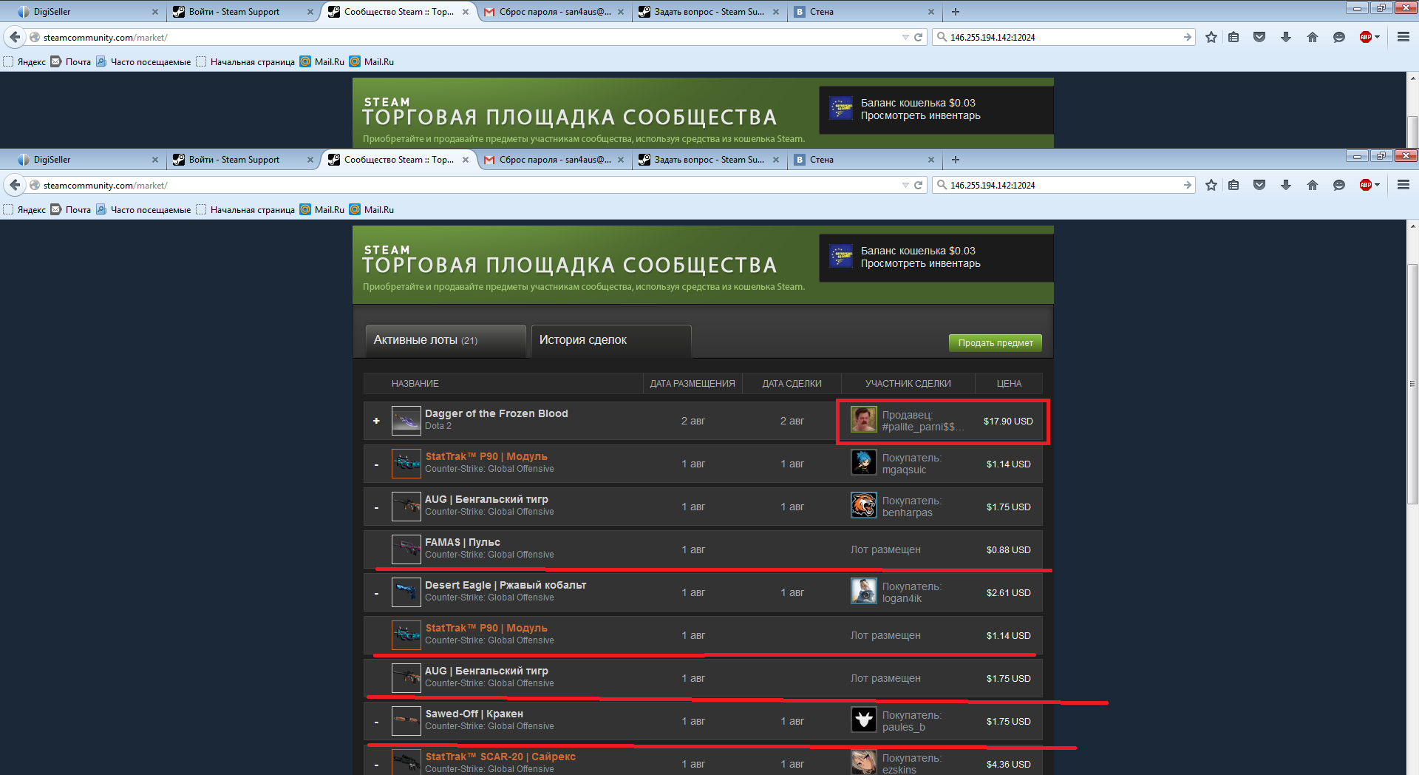The height and width of the screenshot is (775, 1419).
Task: Switch to the Активные лоты (21) tab
Action: coord(446,341)
